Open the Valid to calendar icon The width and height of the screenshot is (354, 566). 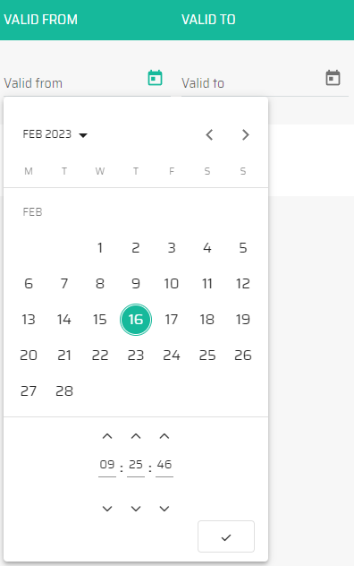(x=333, y=78)
